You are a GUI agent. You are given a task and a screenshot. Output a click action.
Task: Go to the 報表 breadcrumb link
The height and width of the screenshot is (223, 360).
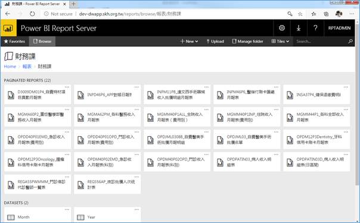coord(27,67)
